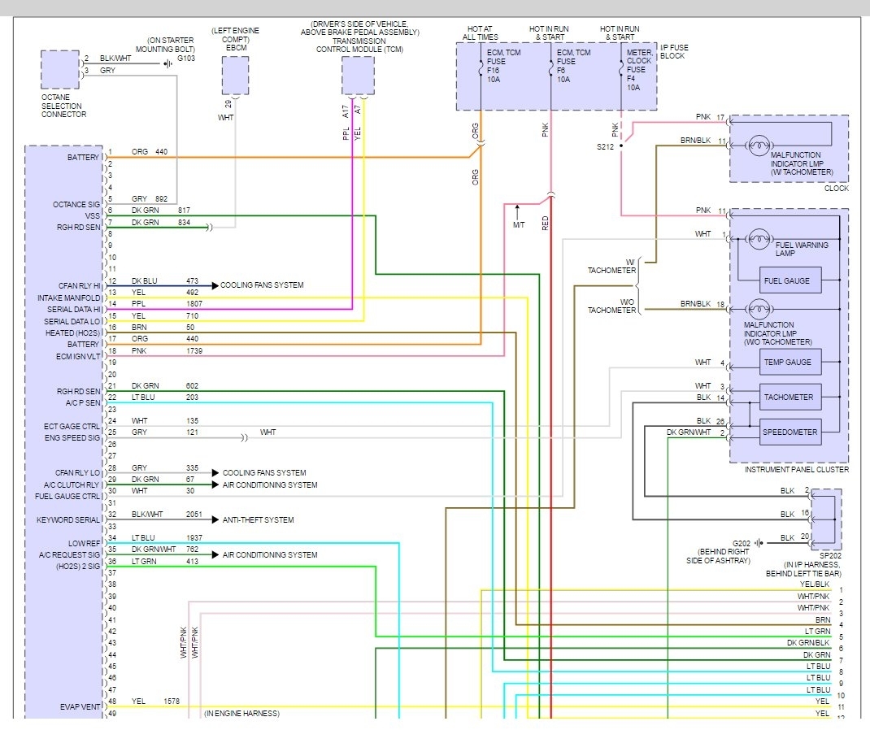Select the Fuel Warning Lamp bulb symbol
Screen dimensions: 870x730
(758, 239)
